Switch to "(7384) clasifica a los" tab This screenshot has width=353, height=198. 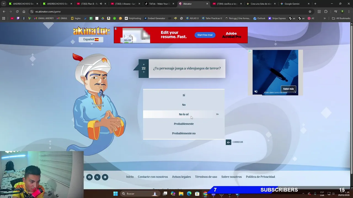point(227,4)
